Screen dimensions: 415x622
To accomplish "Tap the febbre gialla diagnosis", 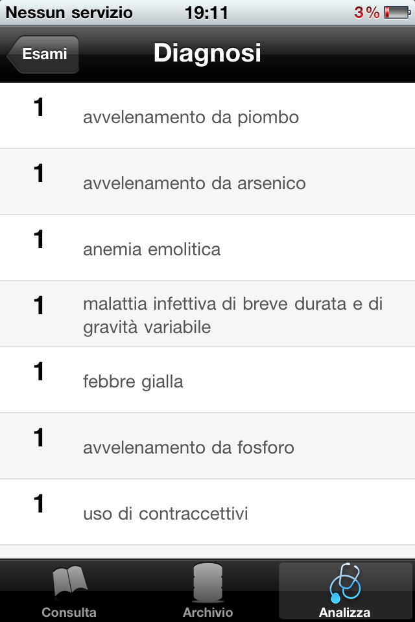I will (x=207, y=380).
